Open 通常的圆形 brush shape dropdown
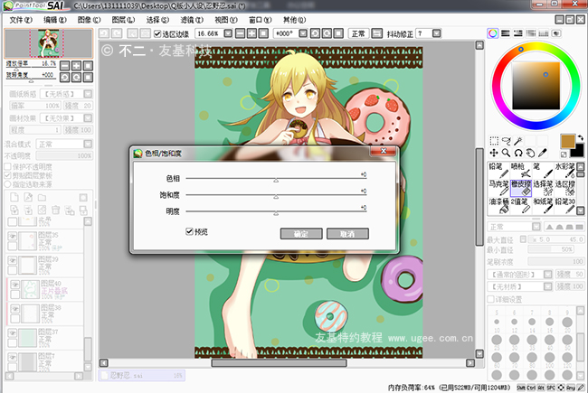Screen dimensions: 588x393 [x=547, y=275]
